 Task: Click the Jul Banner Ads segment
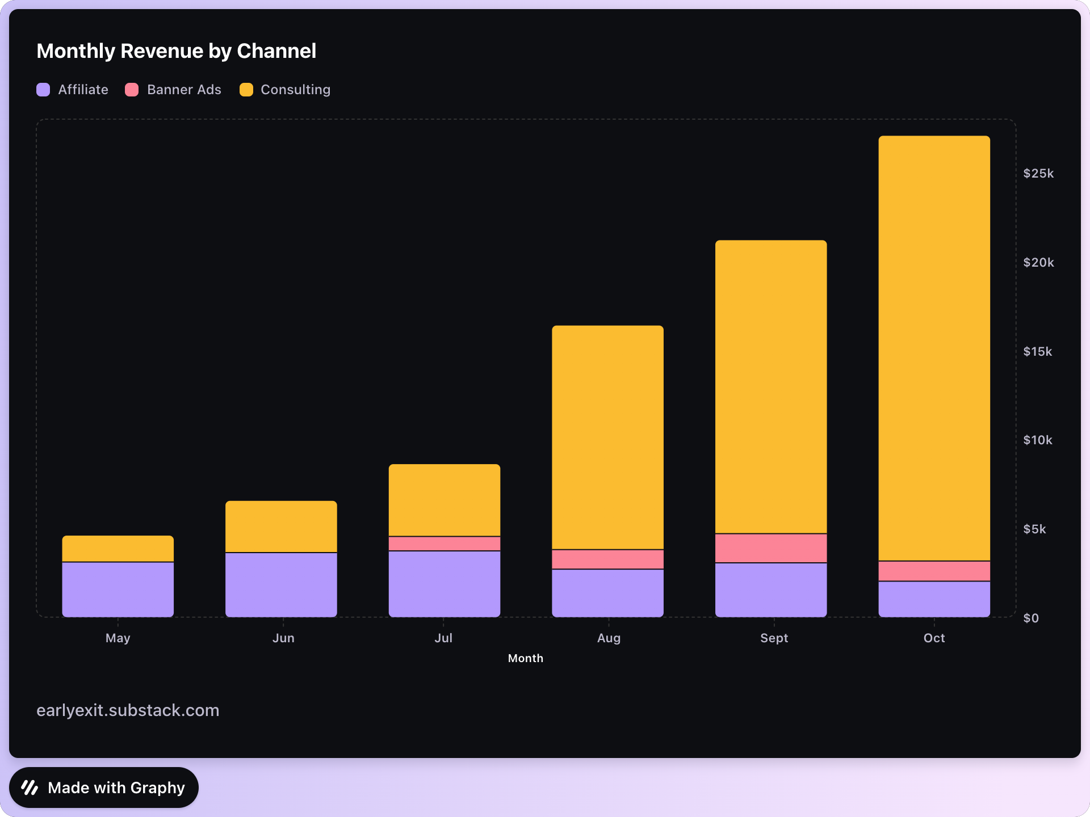click(444, 544)
